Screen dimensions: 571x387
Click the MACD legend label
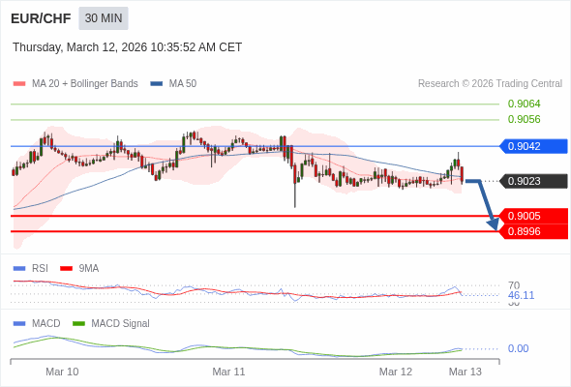[46, 324]
